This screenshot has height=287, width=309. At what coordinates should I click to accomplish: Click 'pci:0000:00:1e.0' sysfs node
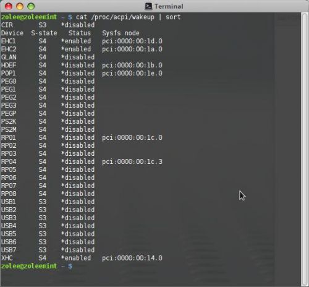point(132,73)
